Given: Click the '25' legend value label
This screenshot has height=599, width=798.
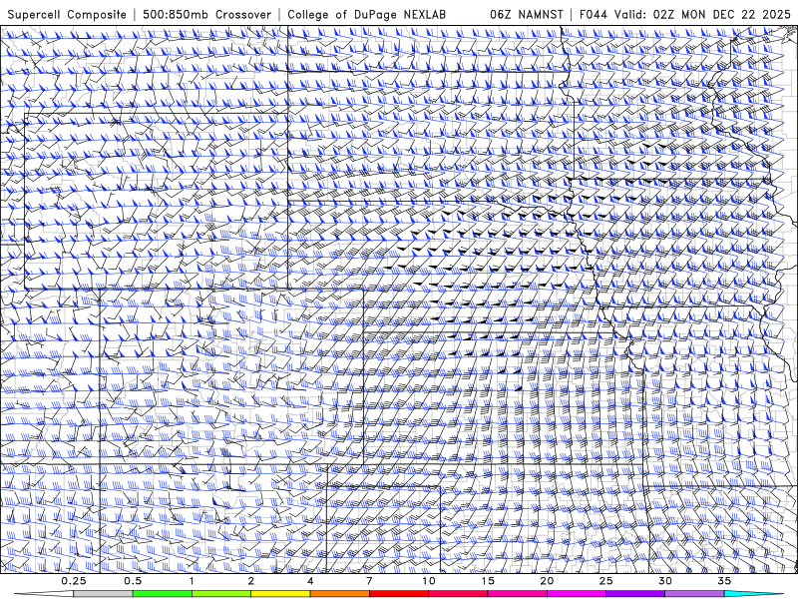Looking at the screenshot, I should pos(605,581).
